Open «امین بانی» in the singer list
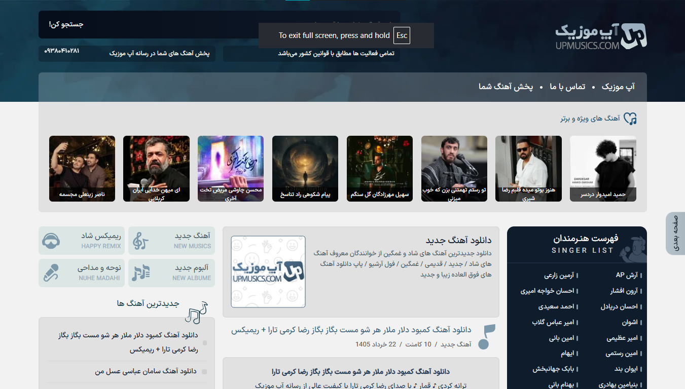Screen dimensions: 685x389 pos(561,338)
